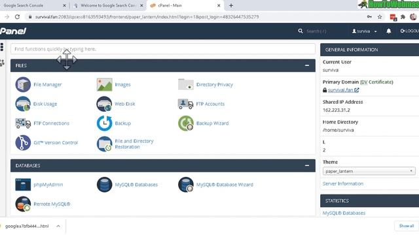Click the /home/surviva home directory text

(x=338, y=130)
